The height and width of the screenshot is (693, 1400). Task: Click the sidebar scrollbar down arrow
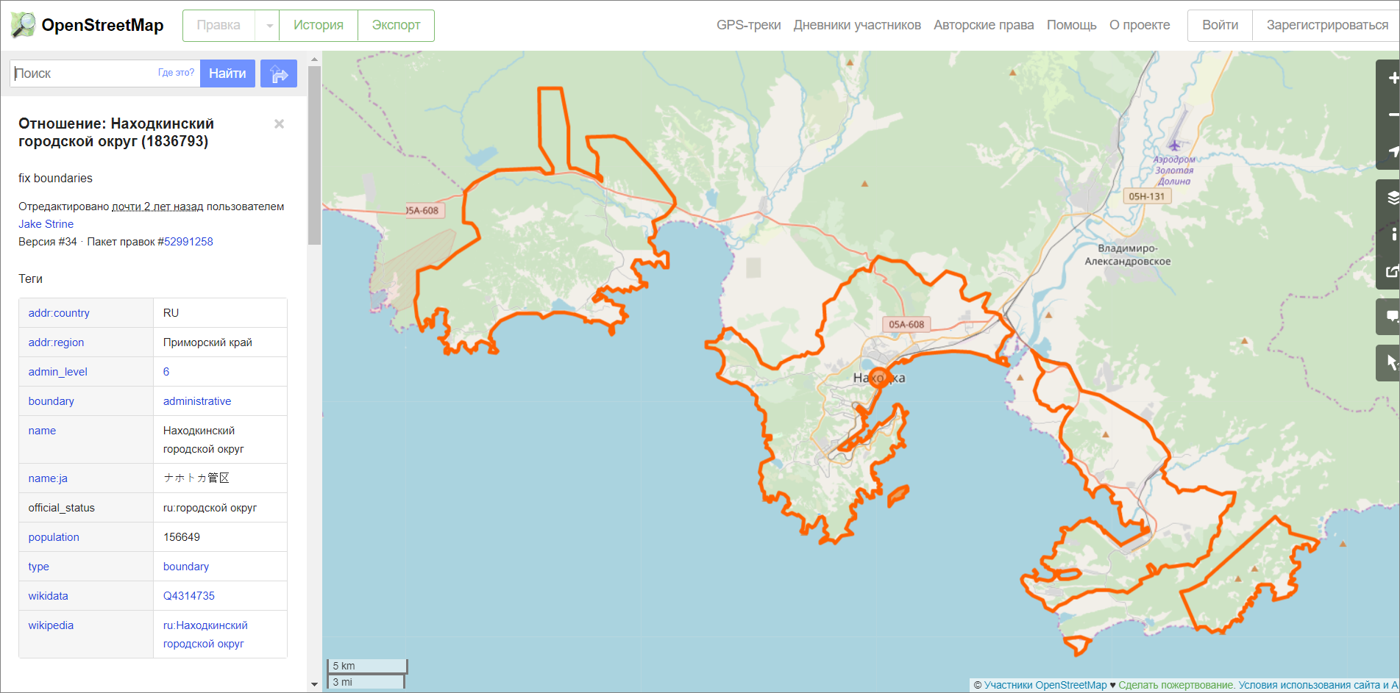click(x=314, y=685)
